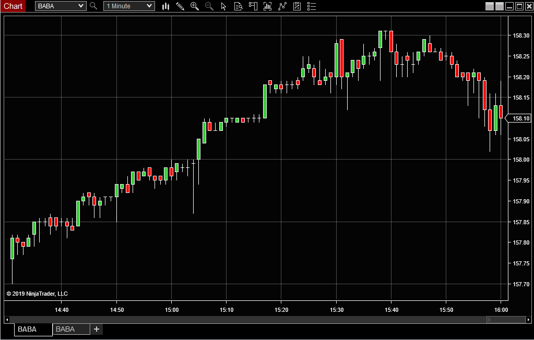Image resolution: width=534 pixels, height=340 pixels.
Task: Open the data series icon
Action: (268, 6)
